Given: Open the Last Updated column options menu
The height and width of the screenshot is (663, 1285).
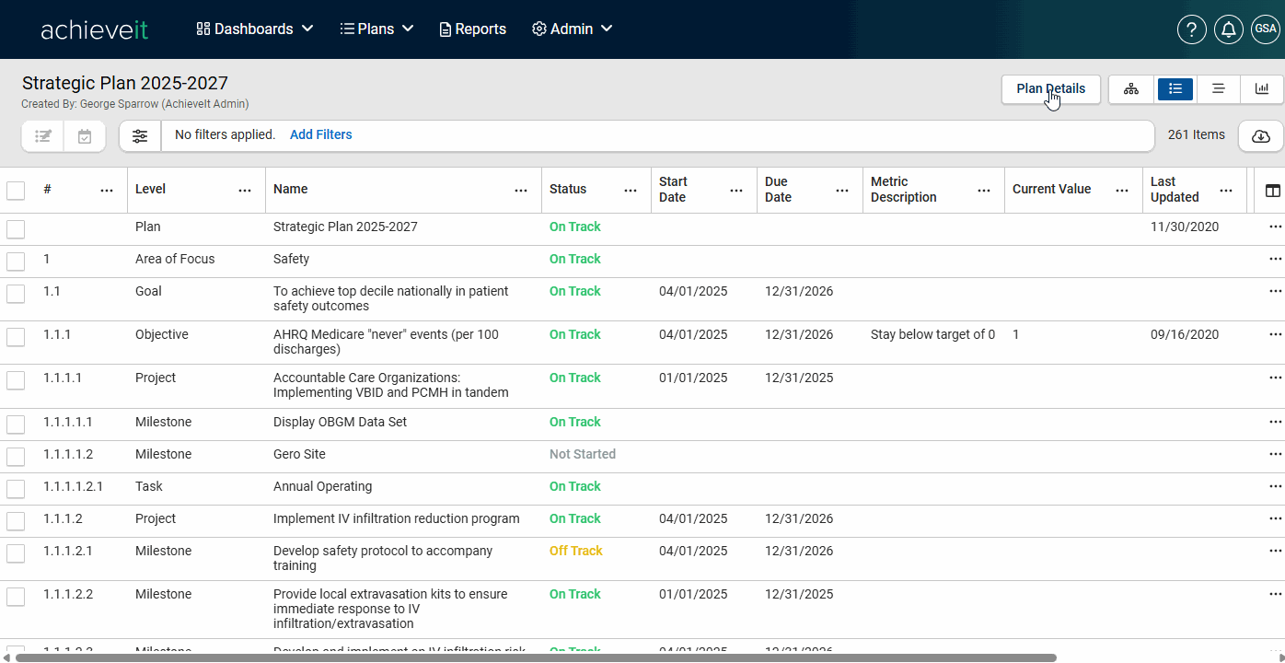Looking at the screenshot, I should pos(1226,191).
